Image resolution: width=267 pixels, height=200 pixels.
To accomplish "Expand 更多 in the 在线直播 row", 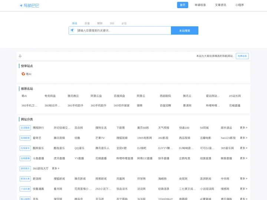I will click(244, 158).
